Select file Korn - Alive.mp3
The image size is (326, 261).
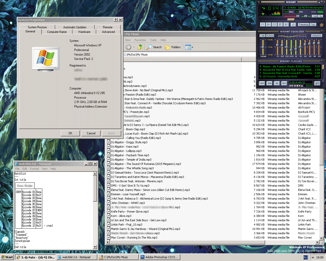tap(121, 216)
